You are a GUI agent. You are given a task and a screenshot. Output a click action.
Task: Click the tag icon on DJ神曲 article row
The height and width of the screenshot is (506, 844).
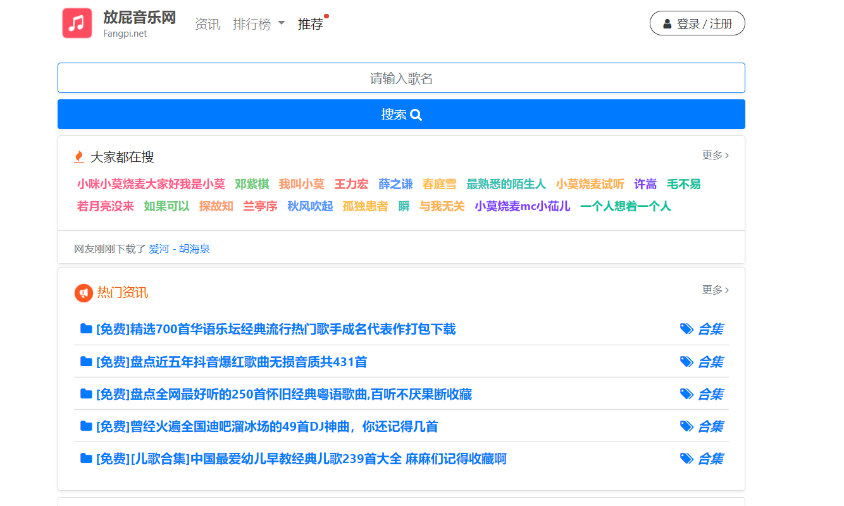686,426
